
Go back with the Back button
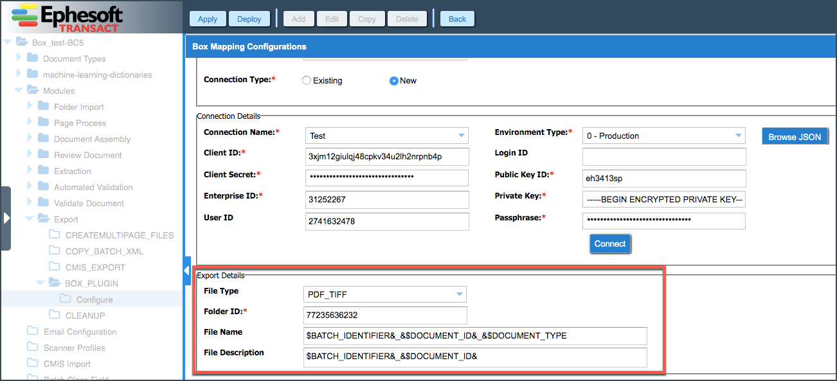pyautogui.click(x=458, y=19)
